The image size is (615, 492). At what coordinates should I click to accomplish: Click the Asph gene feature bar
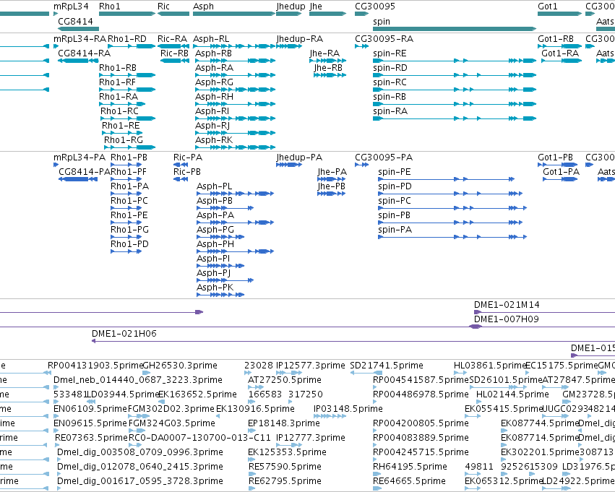click(x=234, y=14)
